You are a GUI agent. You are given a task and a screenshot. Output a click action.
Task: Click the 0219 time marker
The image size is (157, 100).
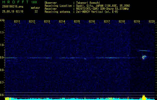(137, 21)
